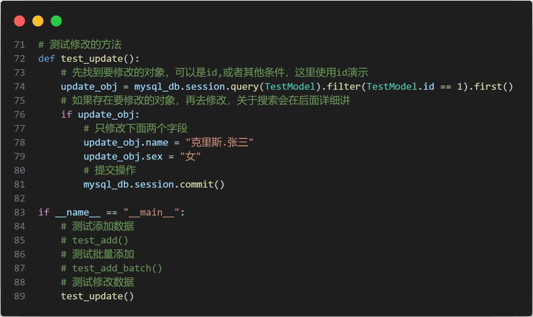Click the query method call

point(245,87)
